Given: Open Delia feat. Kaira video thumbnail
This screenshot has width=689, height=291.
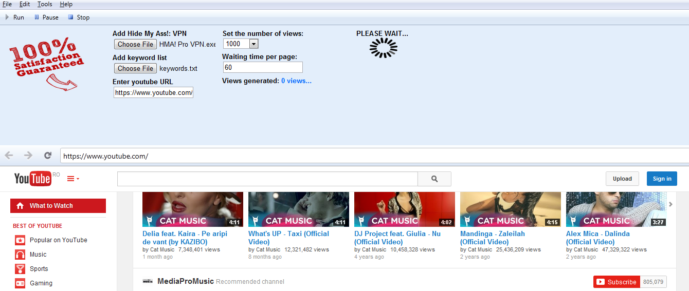Looking at the screenshot, I should click(193, 209).
